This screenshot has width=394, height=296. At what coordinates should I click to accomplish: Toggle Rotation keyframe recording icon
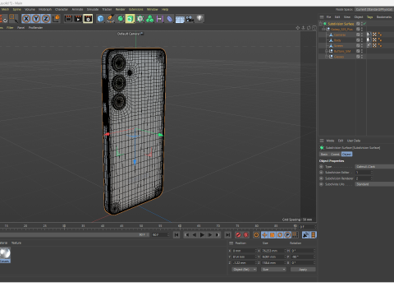(x=280, y=235)
